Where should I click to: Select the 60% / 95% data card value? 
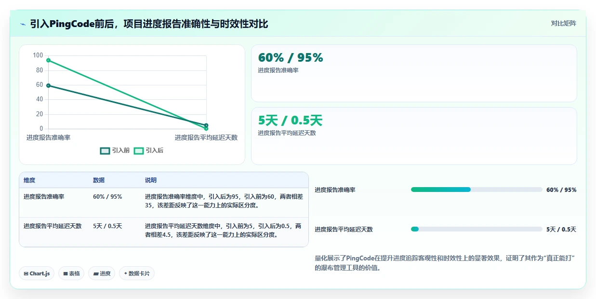291,57
